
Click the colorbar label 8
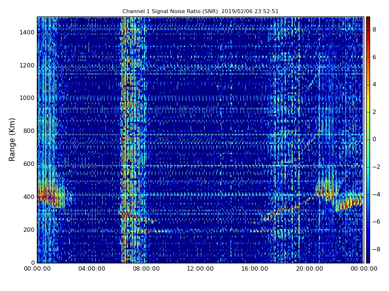374,30
